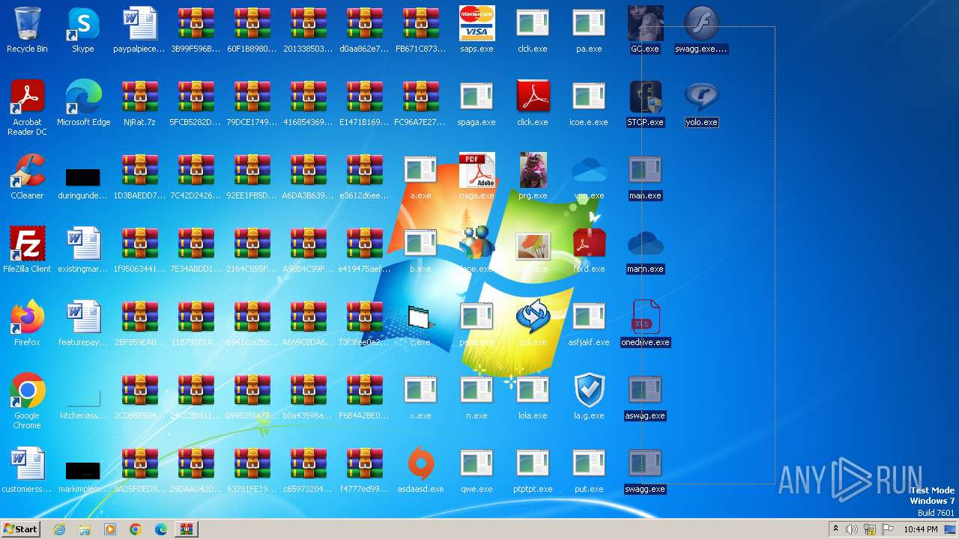Select the clck.exe file
Viewport: 959px width, 539px height.
pyautogui.click(x=533, y=30)
